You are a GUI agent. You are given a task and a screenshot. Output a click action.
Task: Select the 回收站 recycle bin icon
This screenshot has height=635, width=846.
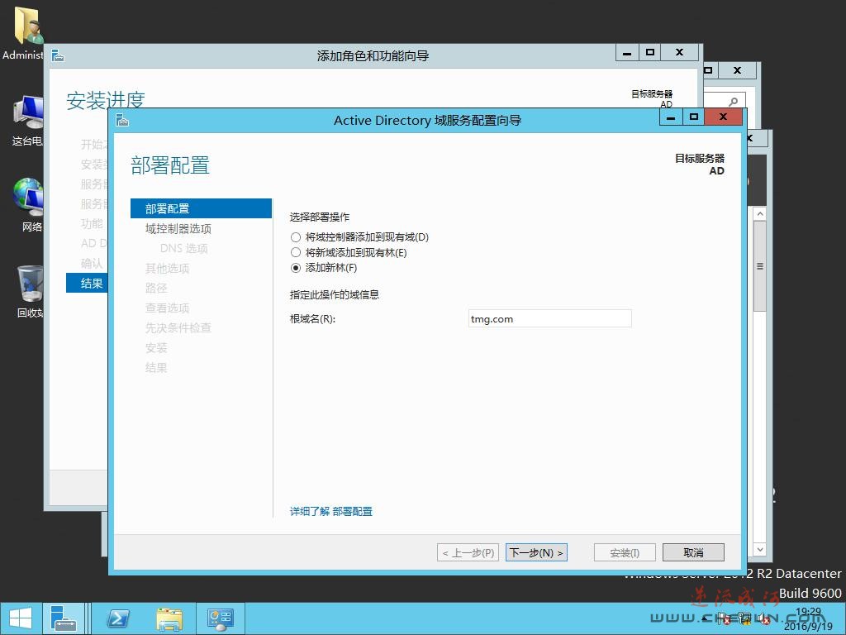31,292
